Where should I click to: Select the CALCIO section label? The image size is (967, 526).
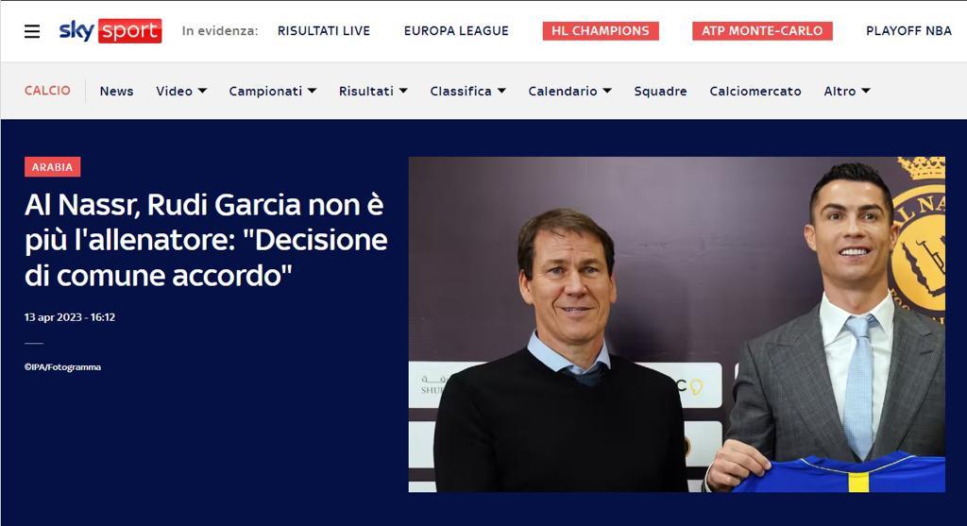[47, 91]
